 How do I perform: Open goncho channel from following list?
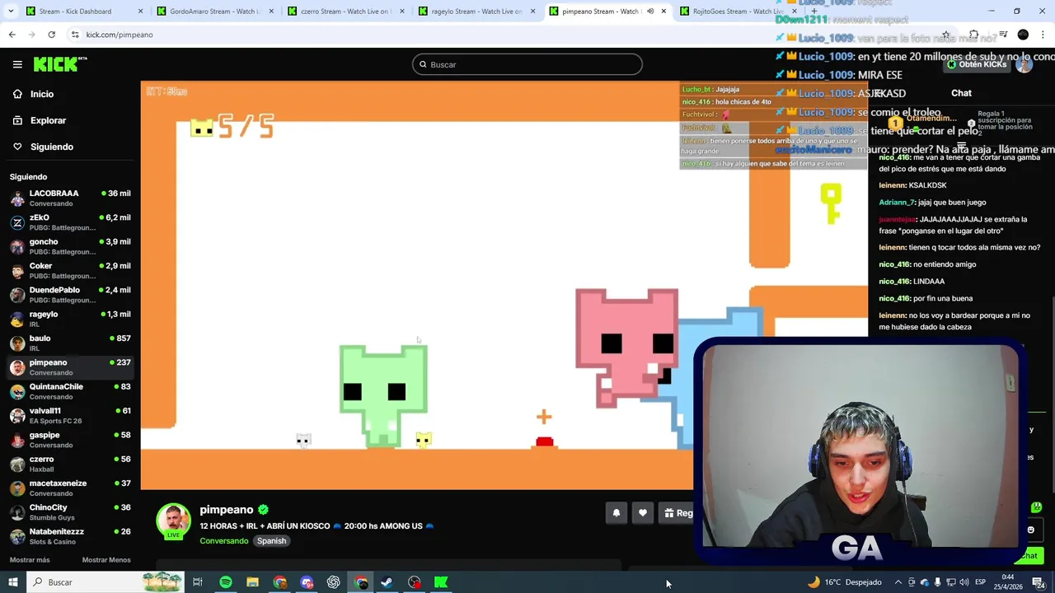pyautogui.click(x=70, y=246)
